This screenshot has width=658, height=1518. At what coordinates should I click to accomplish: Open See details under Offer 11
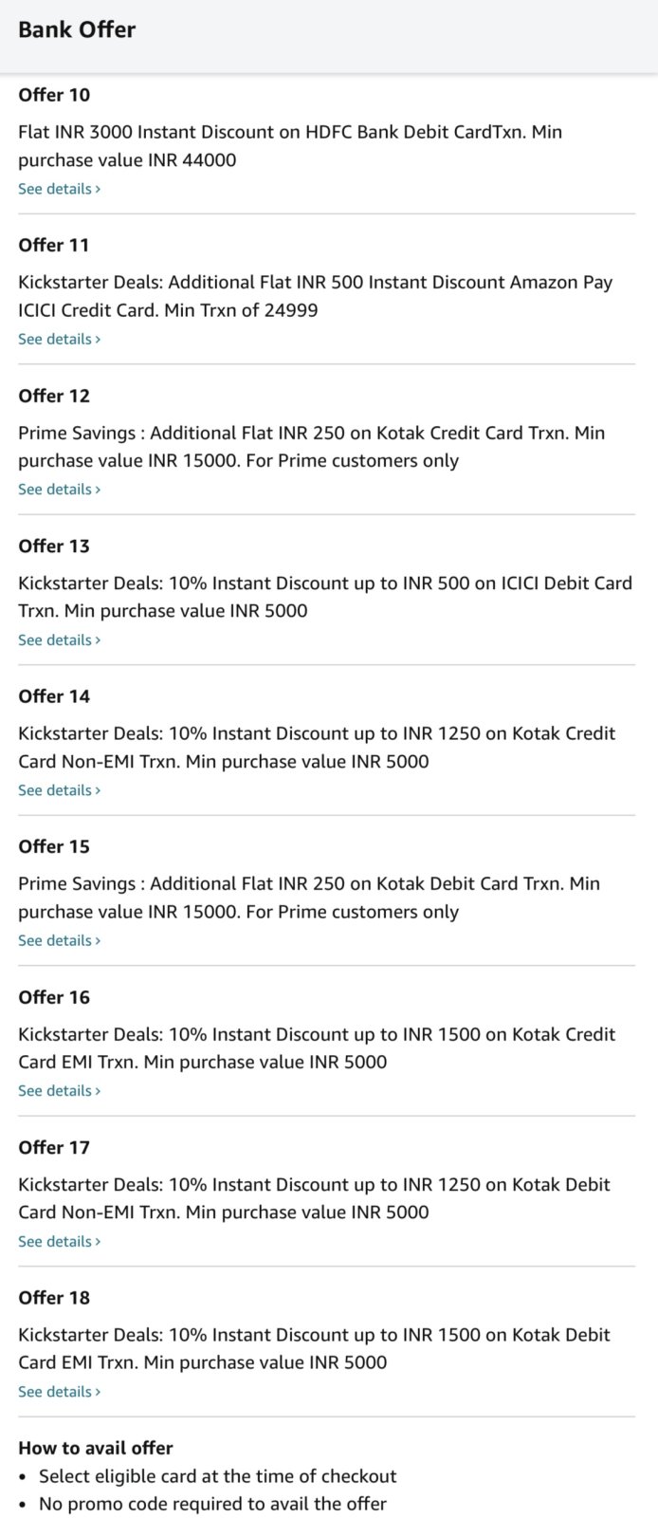coord(59,339)
